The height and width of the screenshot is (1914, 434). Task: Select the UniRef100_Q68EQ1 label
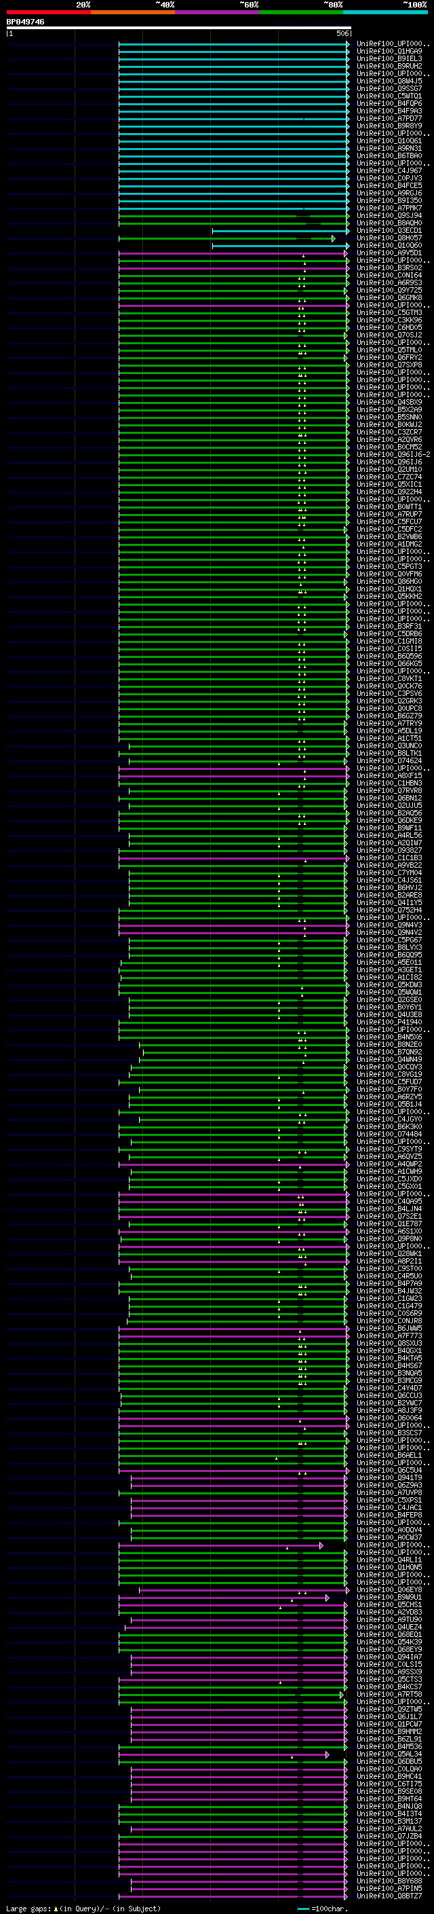click(389, 1636)
